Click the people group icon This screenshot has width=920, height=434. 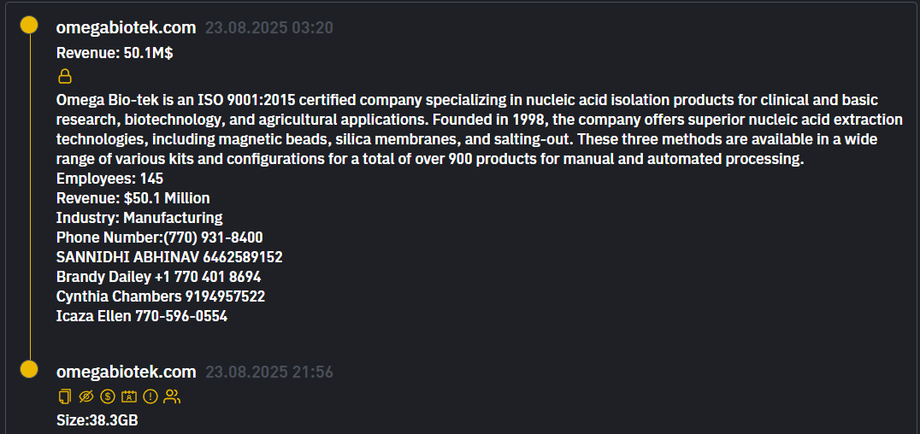[172, 396]
